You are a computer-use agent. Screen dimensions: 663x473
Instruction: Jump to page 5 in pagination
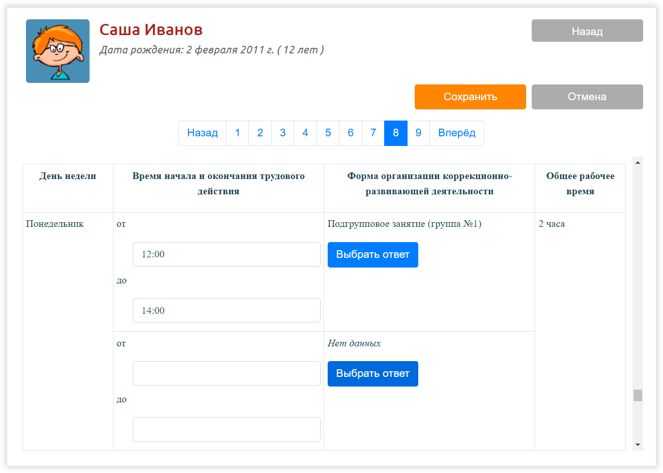328,133
